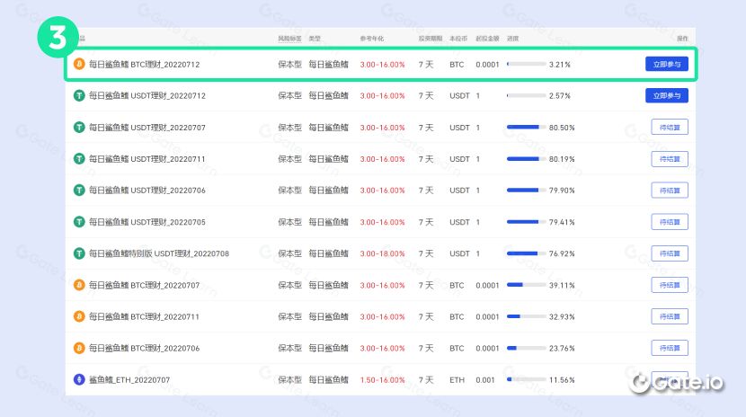Click 待结算 button for USDT理财_20220711
746x417 pixels.
(x=669, y=159)
